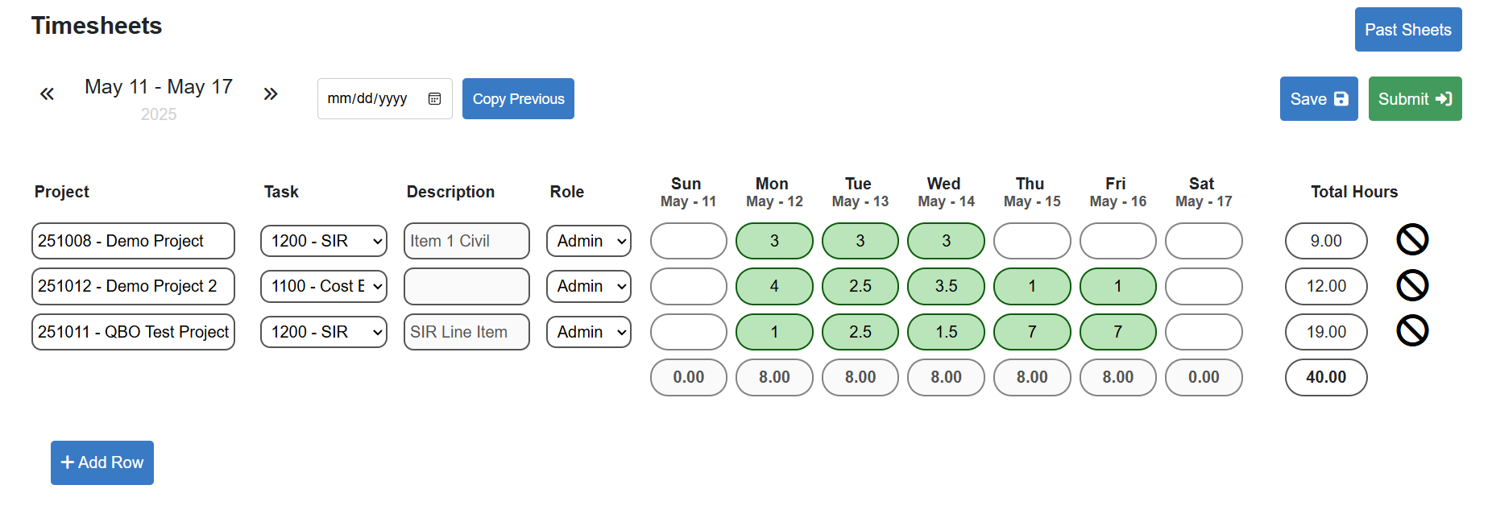Expand Task dropdown for Demo Project row
Screen dimensions: 1492x510
tap(324, 241)
